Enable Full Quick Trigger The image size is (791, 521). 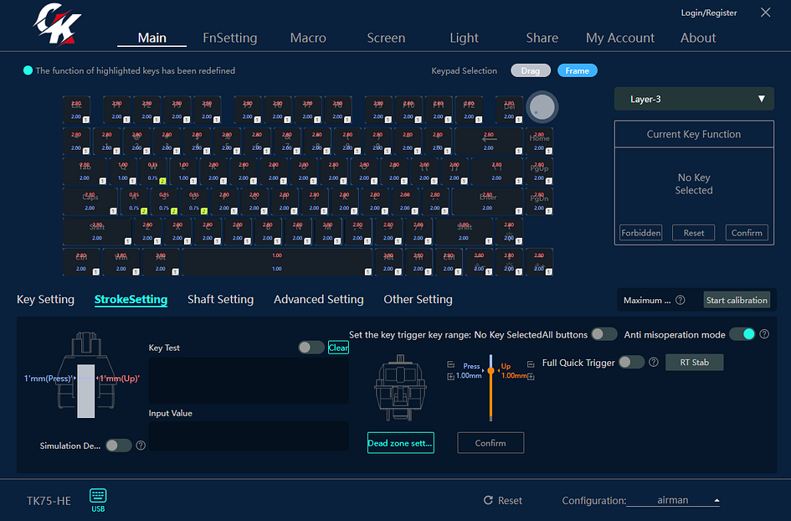pyautogui.click(x=632, y=362)
